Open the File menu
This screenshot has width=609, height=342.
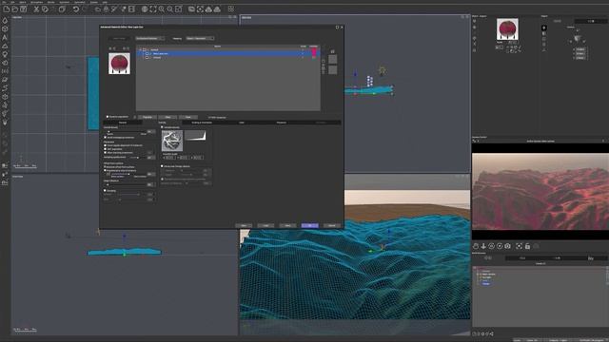click(4, 2)
